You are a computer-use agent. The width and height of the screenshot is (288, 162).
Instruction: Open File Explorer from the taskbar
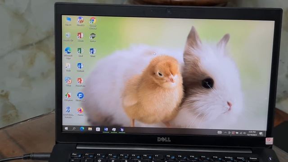[90, 129]
